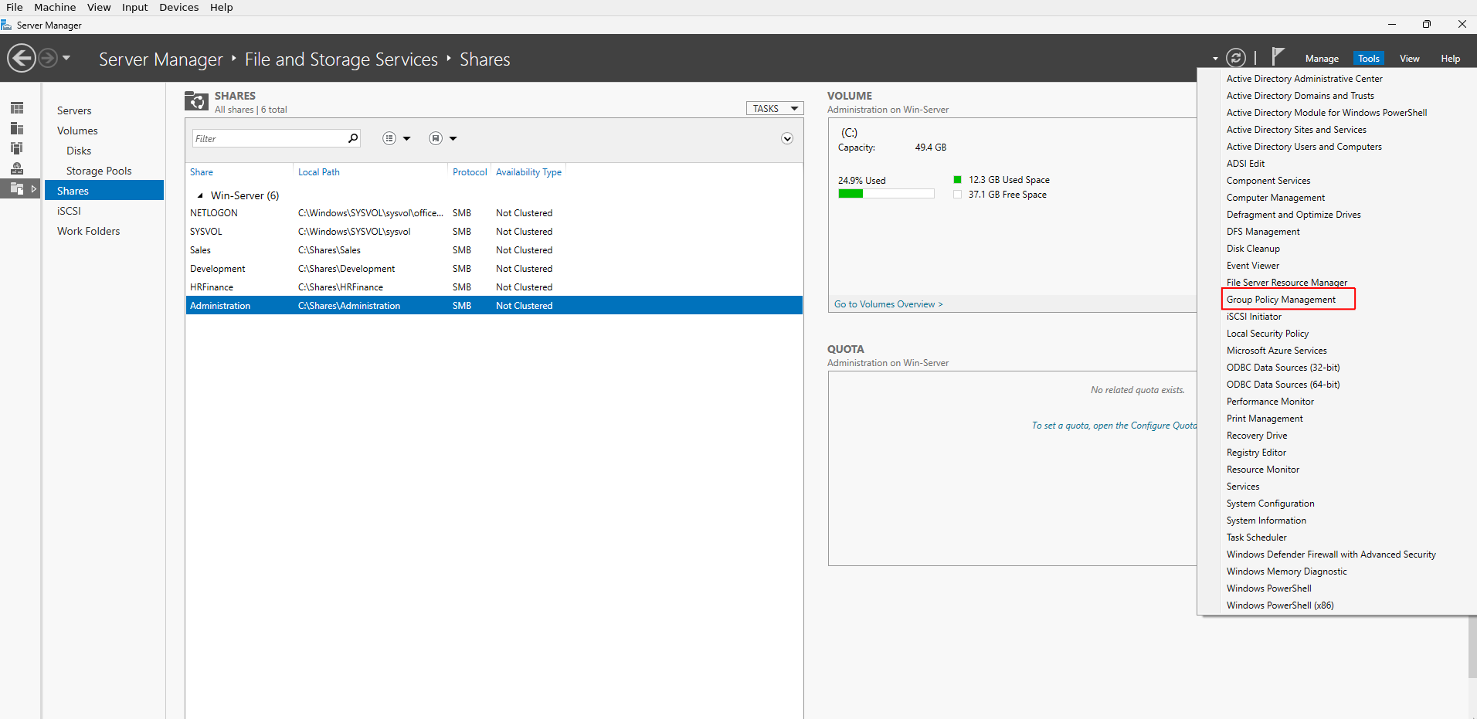The image size is (1477, 719).
Task: Open the saved queries icon
Action: pos(436,138)
